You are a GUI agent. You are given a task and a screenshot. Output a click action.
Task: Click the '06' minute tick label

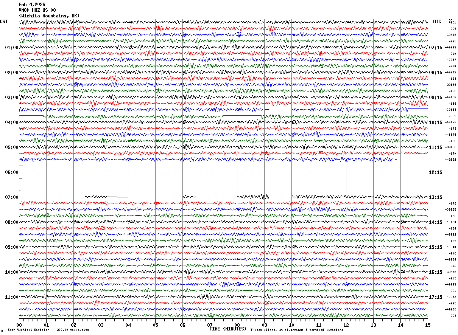[182, 325]
